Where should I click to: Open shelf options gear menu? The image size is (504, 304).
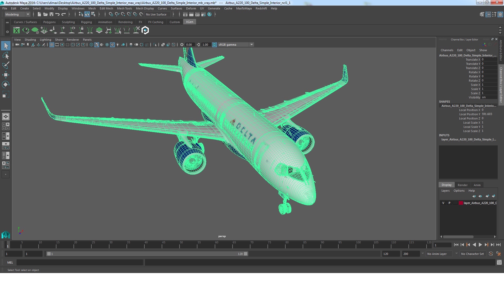[x=7, y=32]
